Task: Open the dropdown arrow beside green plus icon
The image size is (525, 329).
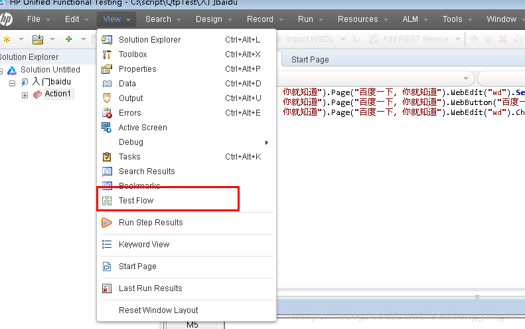Action: (x=84, y=39)
